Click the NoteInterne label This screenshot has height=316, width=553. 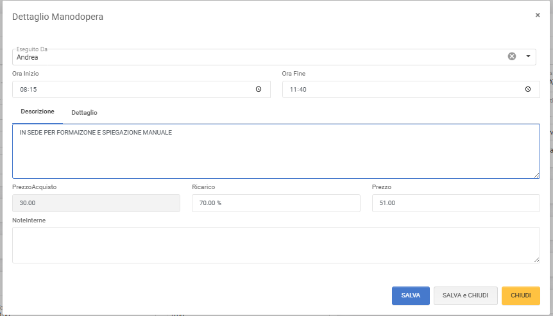click(29, 220)
